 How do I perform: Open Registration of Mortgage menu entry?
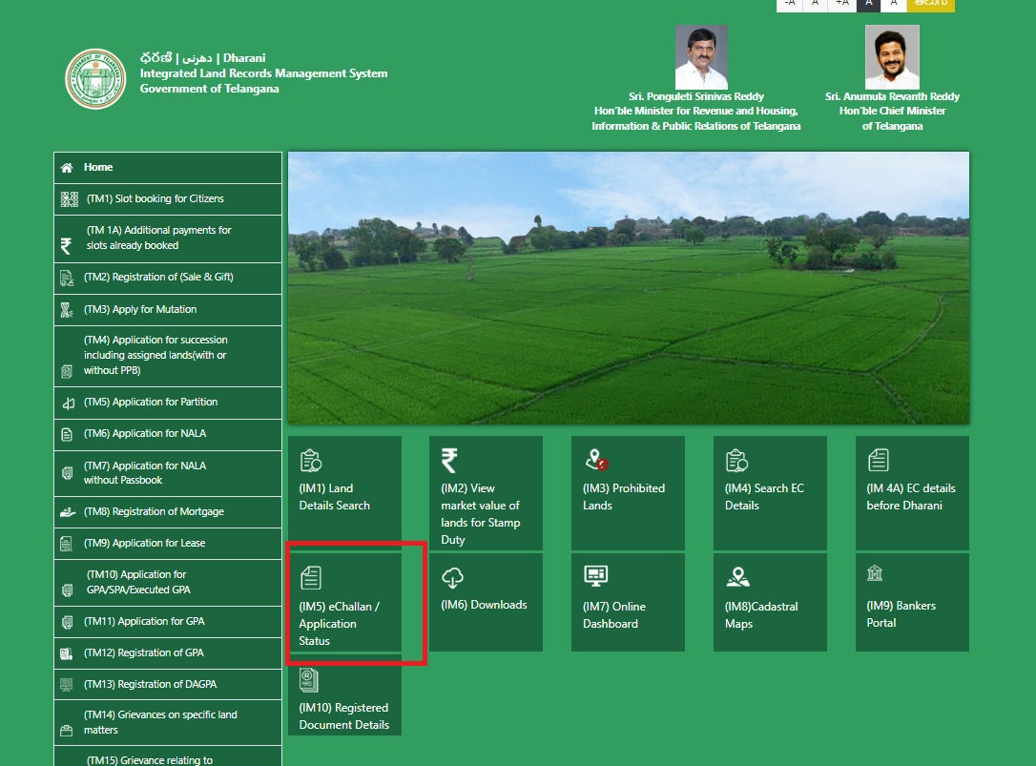[154, 512]
